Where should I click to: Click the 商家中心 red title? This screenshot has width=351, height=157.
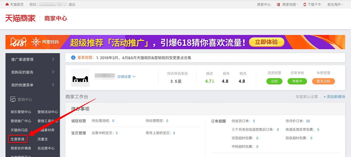point(56,18)
